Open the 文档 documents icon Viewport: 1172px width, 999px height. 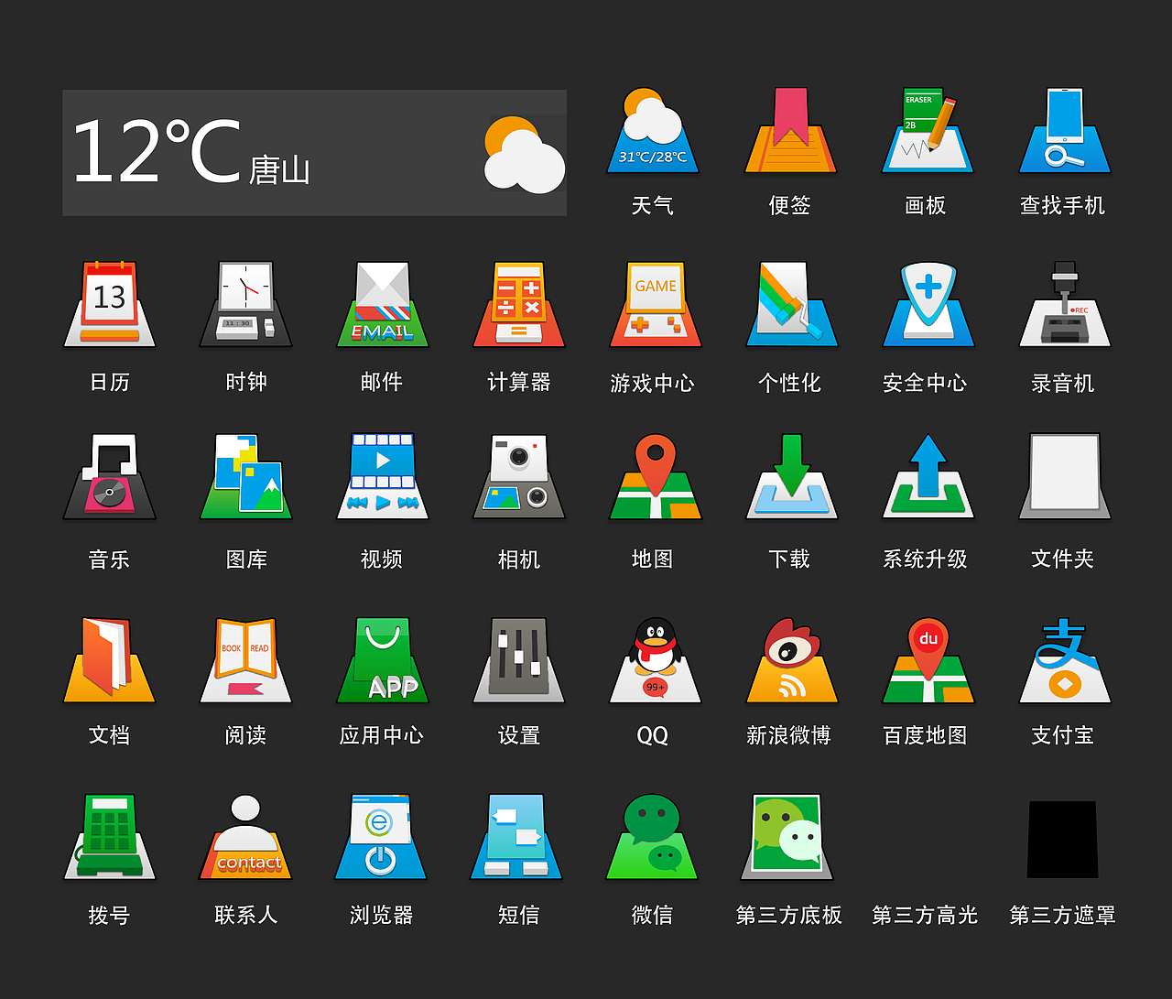pyautogui.click(x=109, y=660)
